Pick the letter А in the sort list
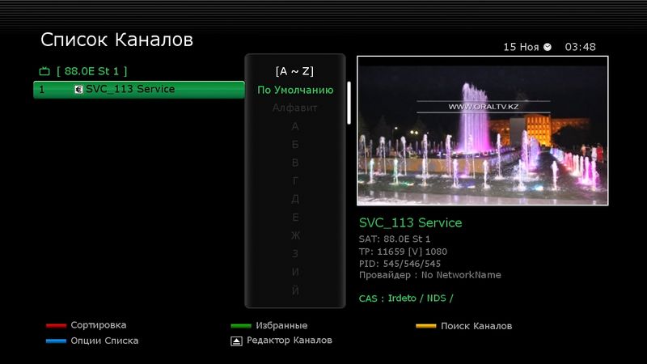The height and width of the screenshot is (364, 647). (x=295, y=126)
